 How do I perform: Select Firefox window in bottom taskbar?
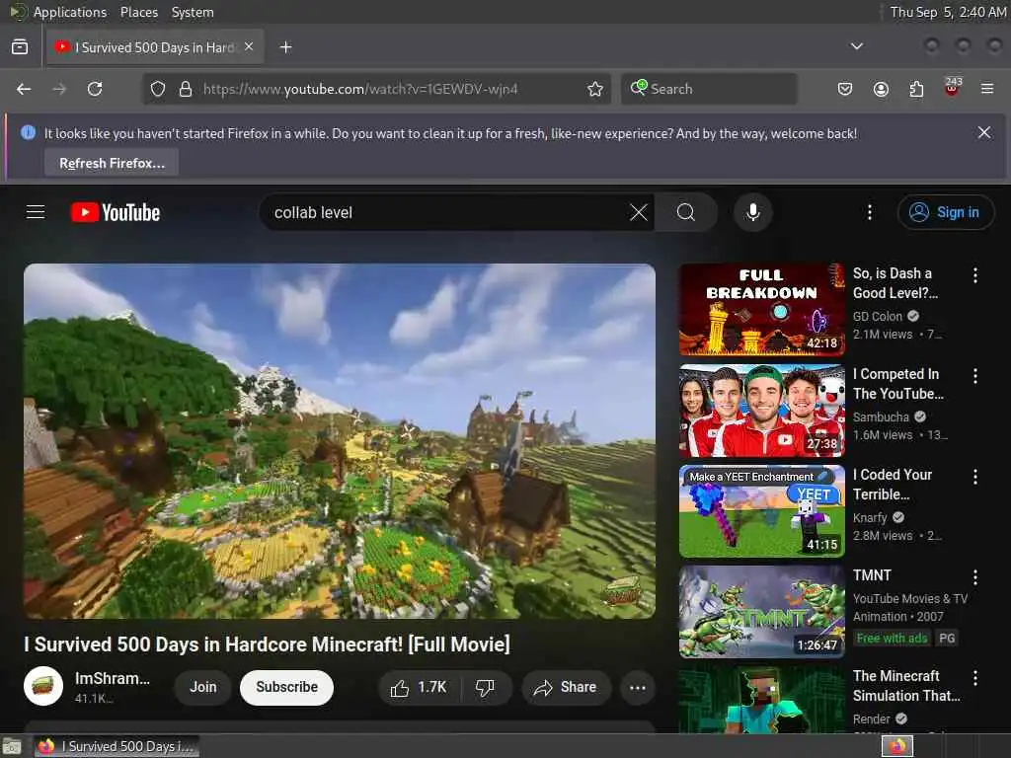[x=117, y=746]
